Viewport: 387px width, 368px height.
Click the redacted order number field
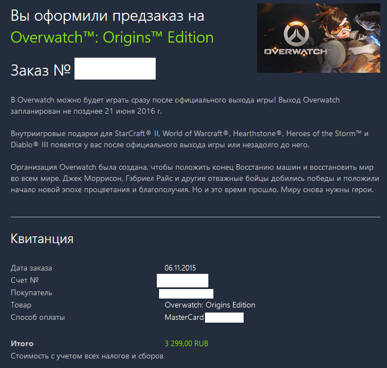[115, 68]
